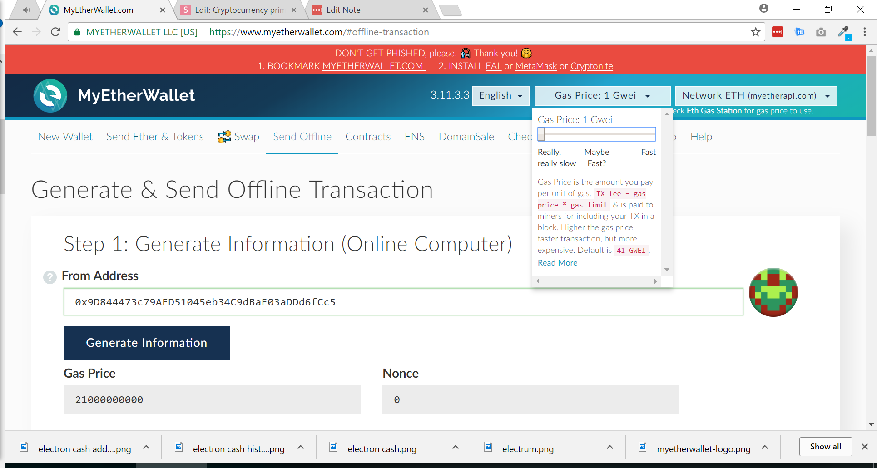The height and width of the screenshot is (468, 877).
Task: Click the browser forward arrow
Action: pyautogui.click(x=36, y=32)
